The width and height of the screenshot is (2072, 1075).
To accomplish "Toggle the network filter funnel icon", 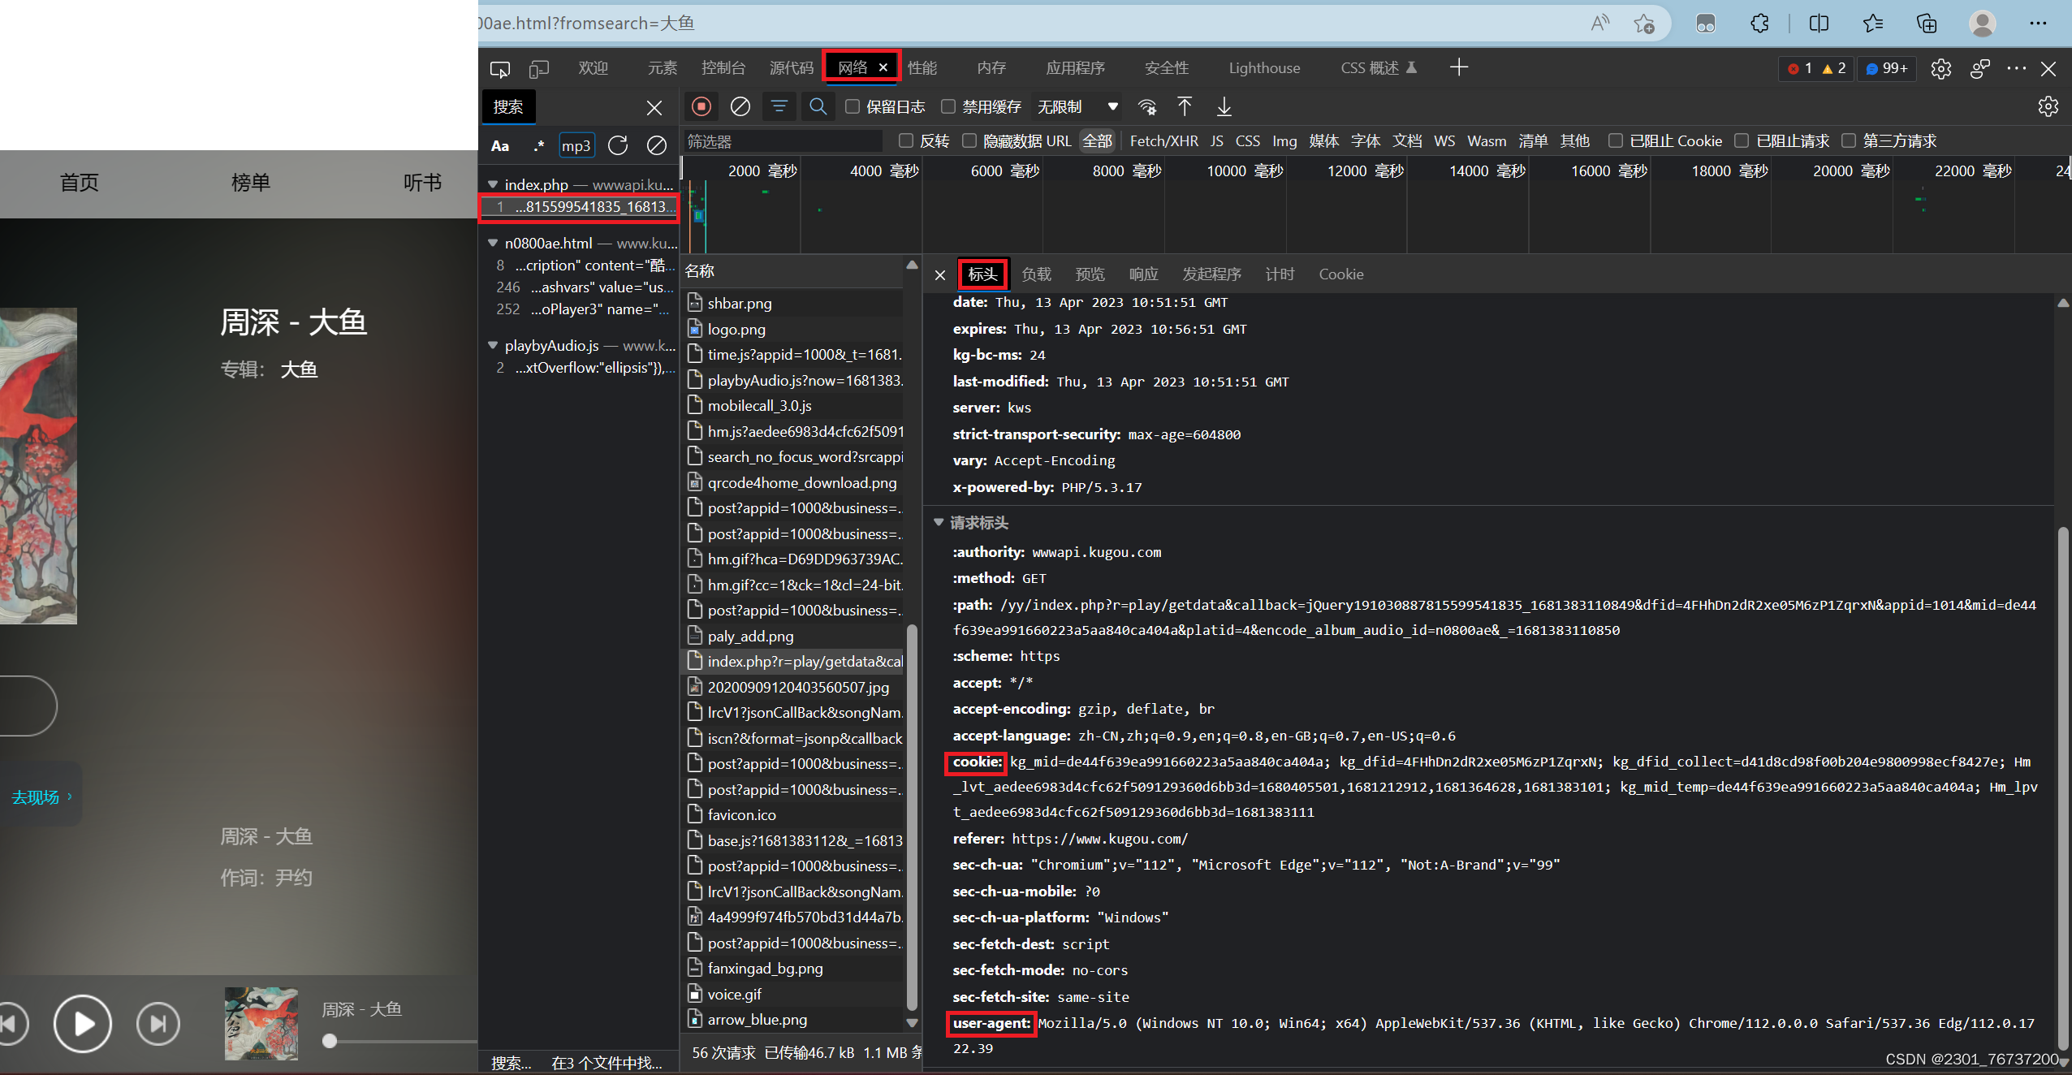I will point(779,106).
